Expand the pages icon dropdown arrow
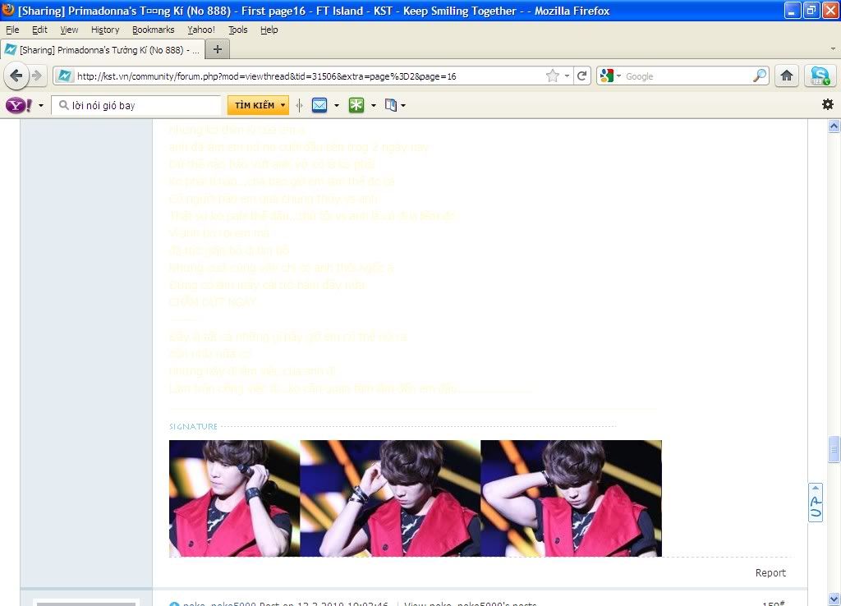841x606 pixels. click(x=403, y=106)
